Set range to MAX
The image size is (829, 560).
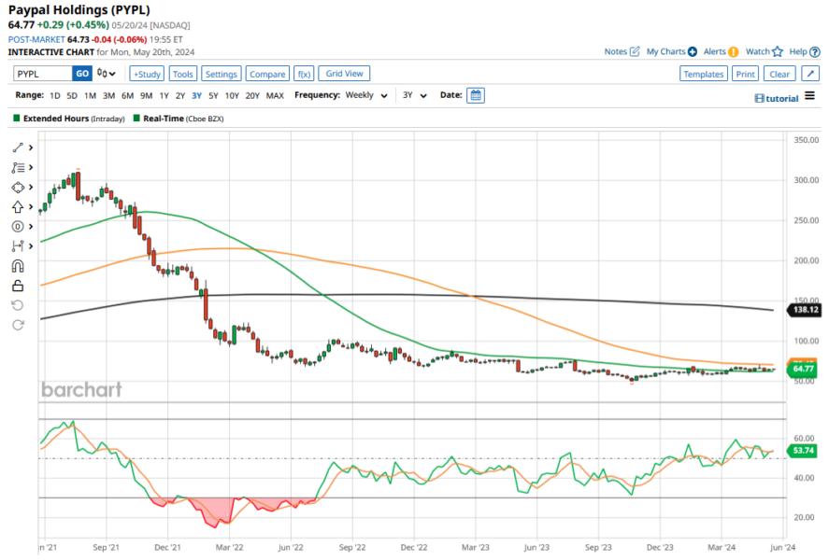click(275, 95)
